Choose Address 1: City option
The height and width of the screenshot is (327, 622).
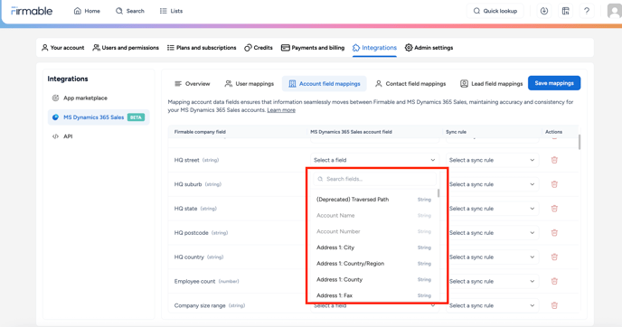click(x=373, y=248)
